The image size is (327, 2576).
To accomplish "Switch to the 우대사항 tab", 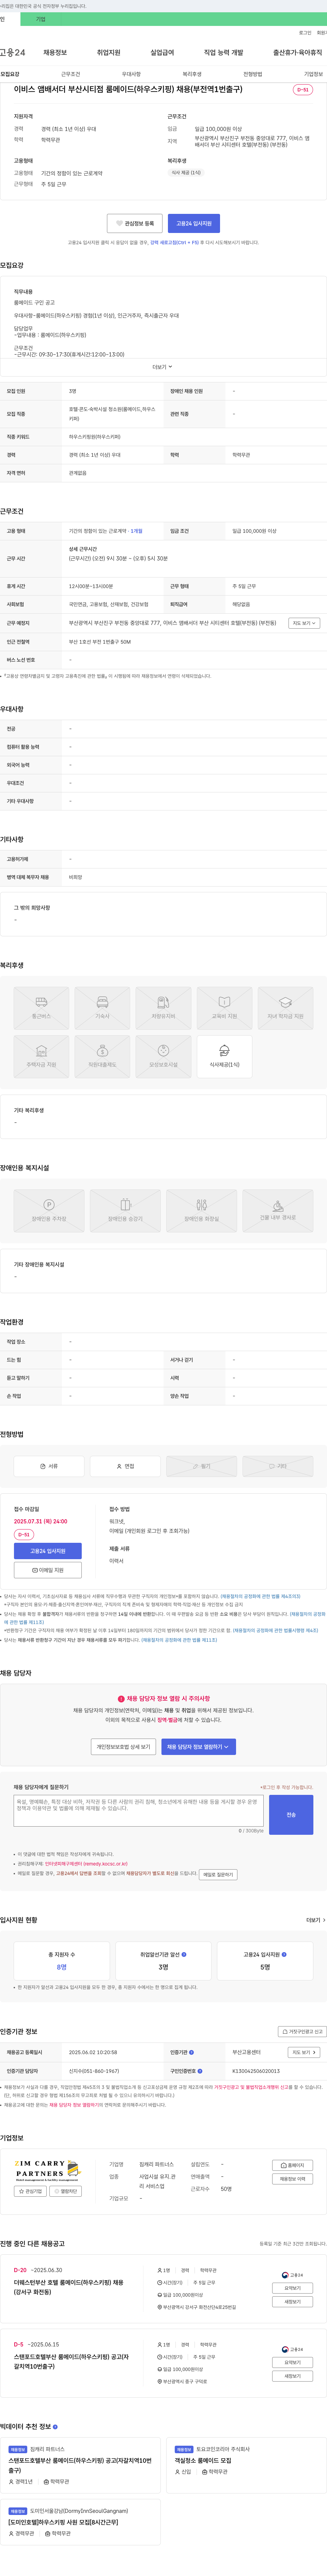I will 131,74.
